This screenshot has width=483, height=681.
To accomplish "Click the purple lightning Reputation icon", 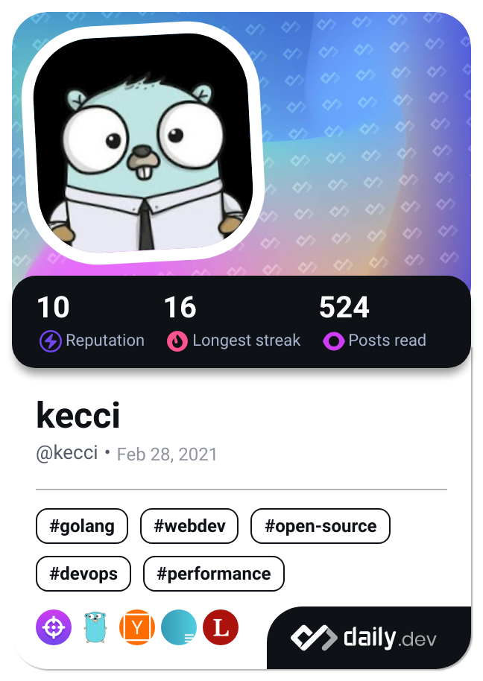I will coord(50,341).
